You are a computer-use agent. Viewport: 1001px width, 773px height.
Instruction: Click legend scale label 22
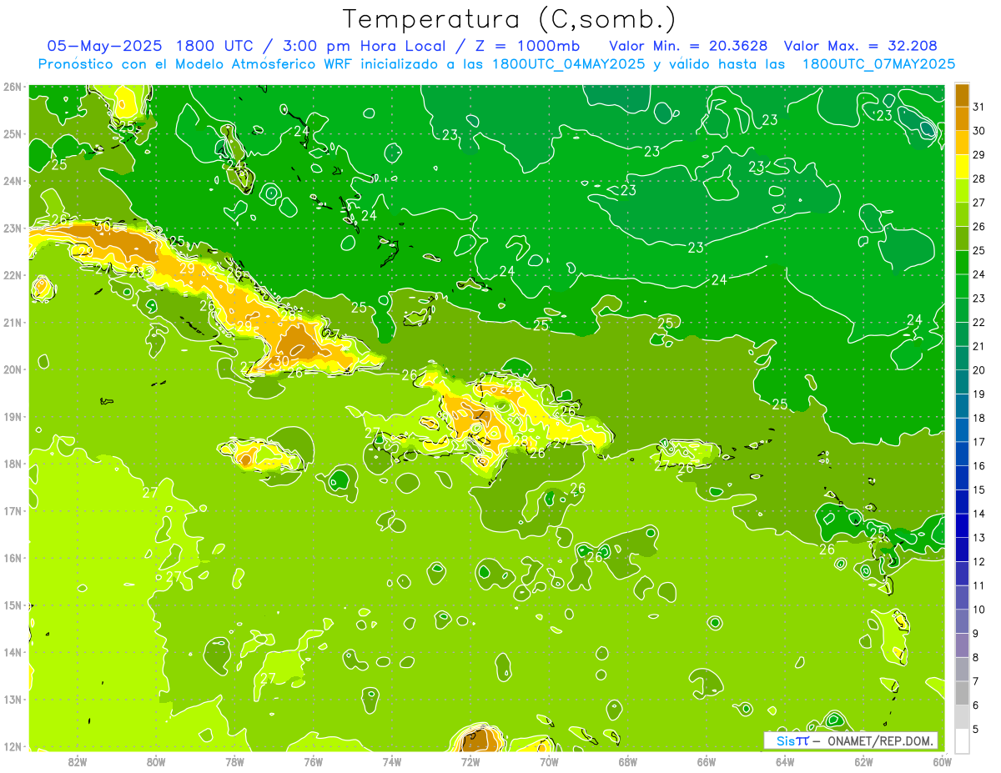[979, 322]
